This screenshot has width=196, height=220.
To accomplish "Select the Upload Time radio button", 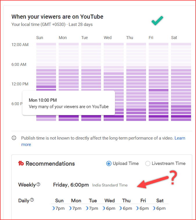I will point(109,163).
